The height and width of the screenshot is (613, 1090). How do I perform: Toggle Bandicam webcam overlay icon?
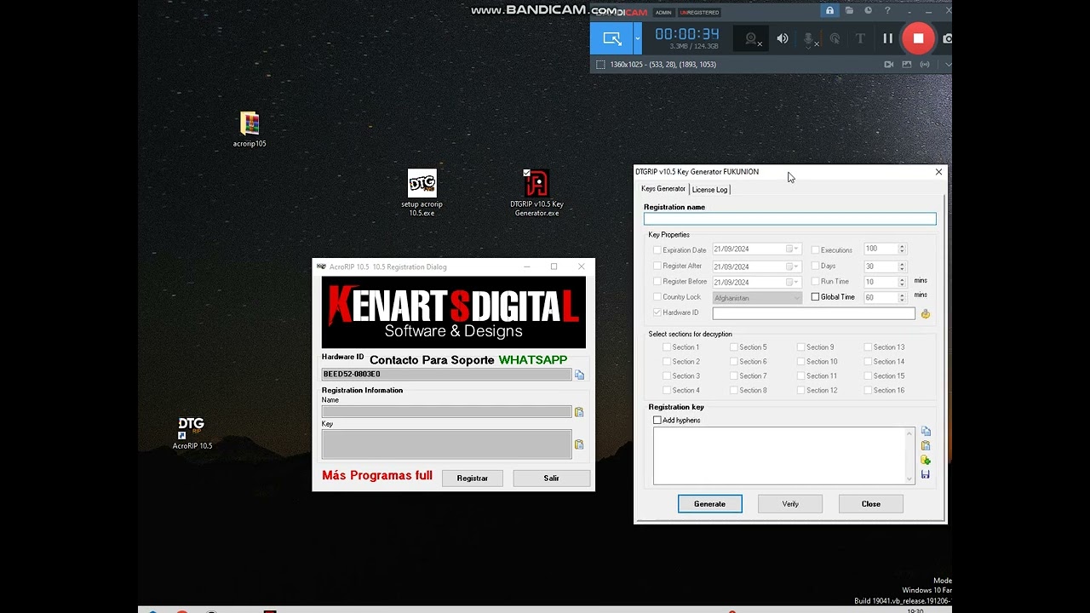752,38
